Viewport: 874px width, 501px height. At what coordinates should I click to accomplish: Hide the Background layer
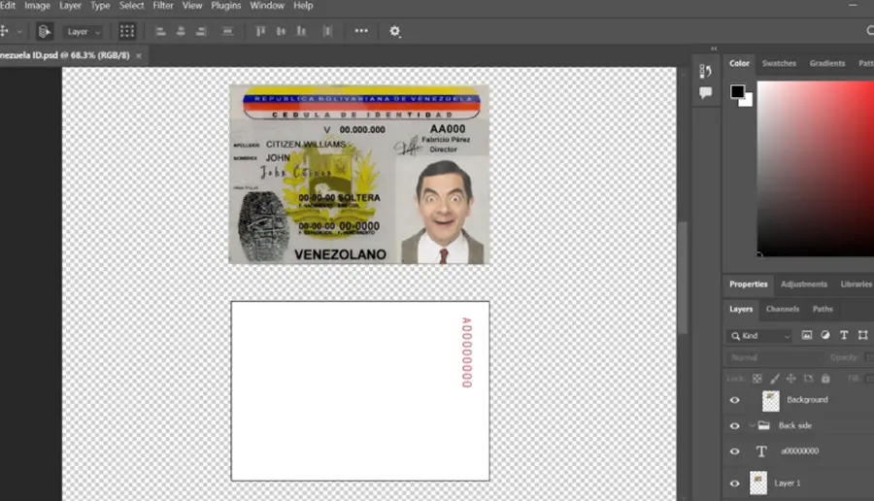click(735, 400)
